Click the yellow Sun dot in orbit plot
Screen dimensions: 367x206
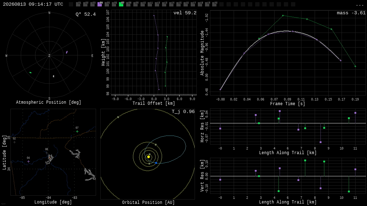click(148, 157)
